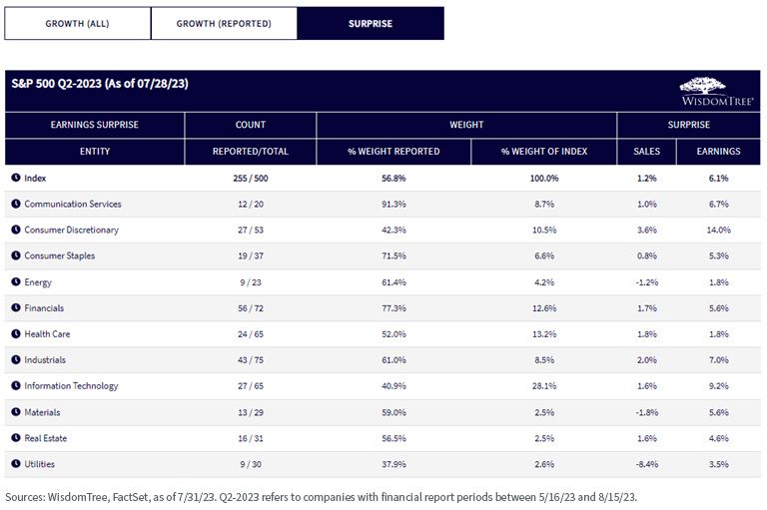
Task: Click the clock icon beside Energy
Action: [x=16, y=281]
